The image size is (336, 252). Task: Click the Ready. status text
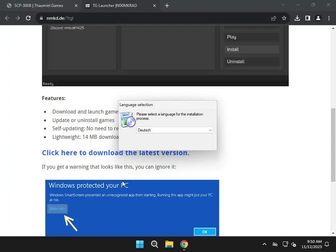pos(49,84)
